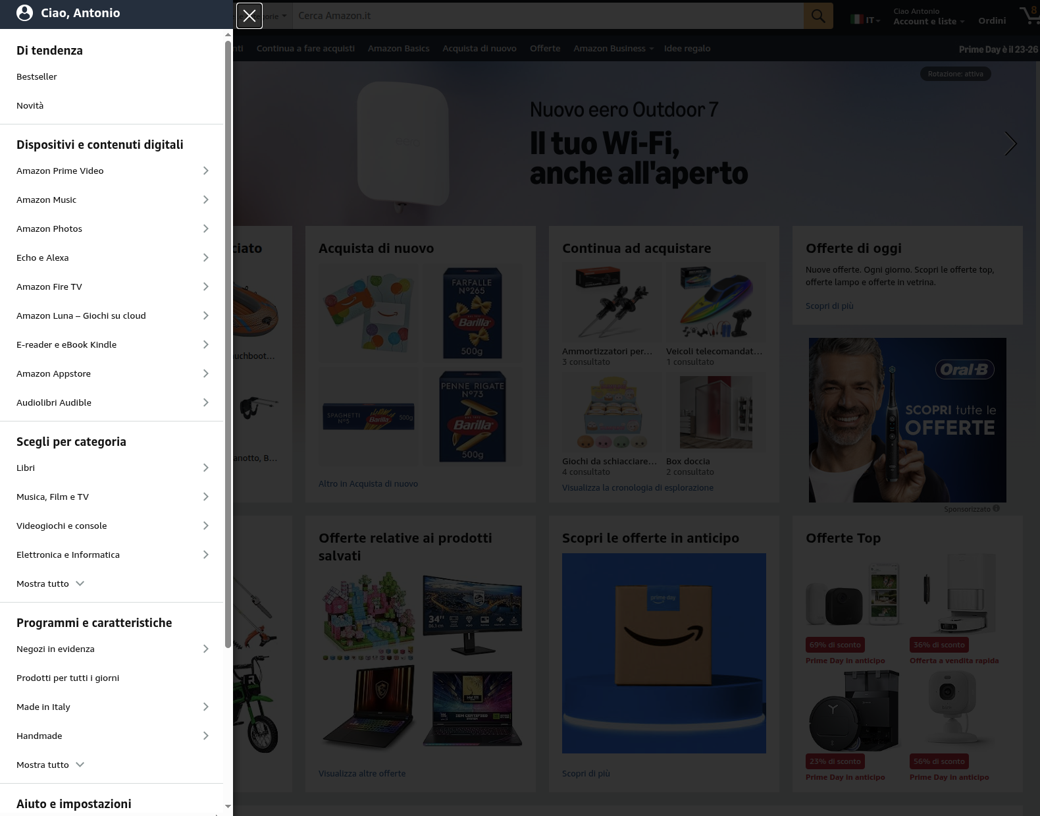
Task: Open Amazon Business dropdown
Action: (613, 48)
